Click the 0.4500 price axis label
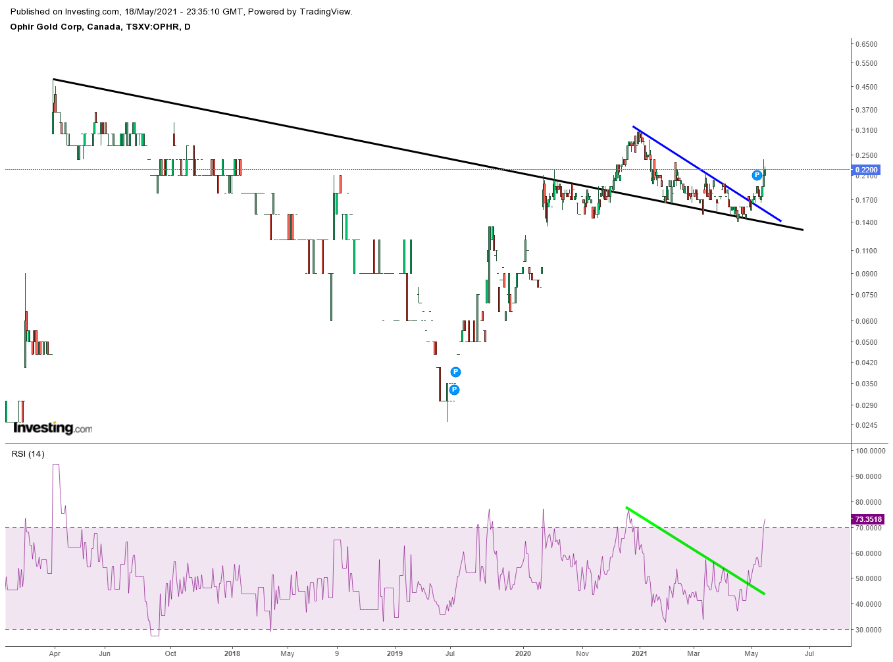Image resolution: width=893 pixels, height=662 pixels. click(867, 87)
